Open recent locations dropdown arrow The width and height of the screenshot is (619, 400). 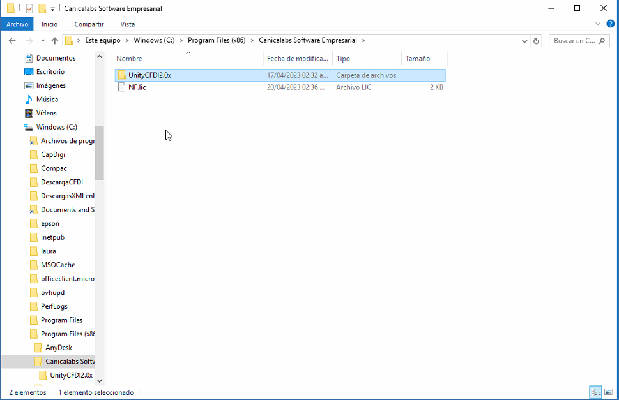point(43,41)
